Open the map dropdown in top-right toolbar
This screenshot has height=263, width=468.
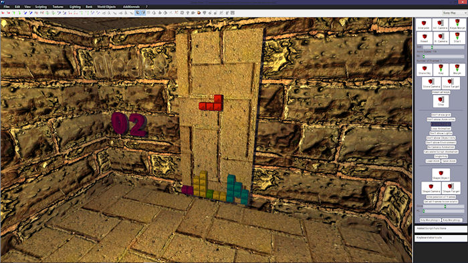pyautogui.click(x=454, y=13)
